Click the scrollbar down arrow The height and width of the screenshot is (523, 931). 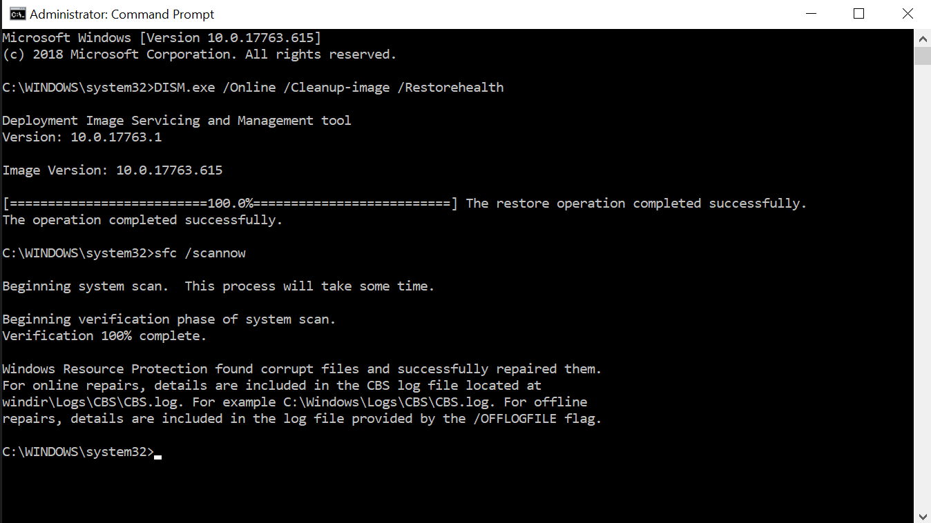922,515
